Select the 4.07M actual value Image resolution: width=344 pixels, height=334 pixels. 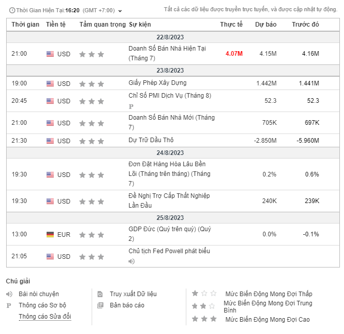point(234,54)
